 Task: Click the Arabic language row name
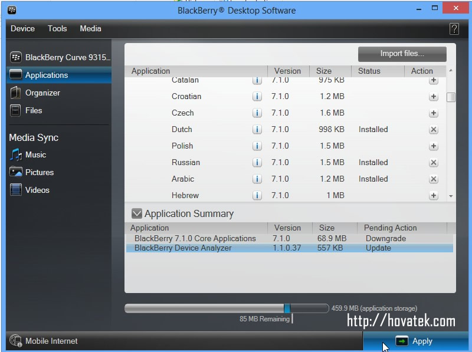point(183,179)
